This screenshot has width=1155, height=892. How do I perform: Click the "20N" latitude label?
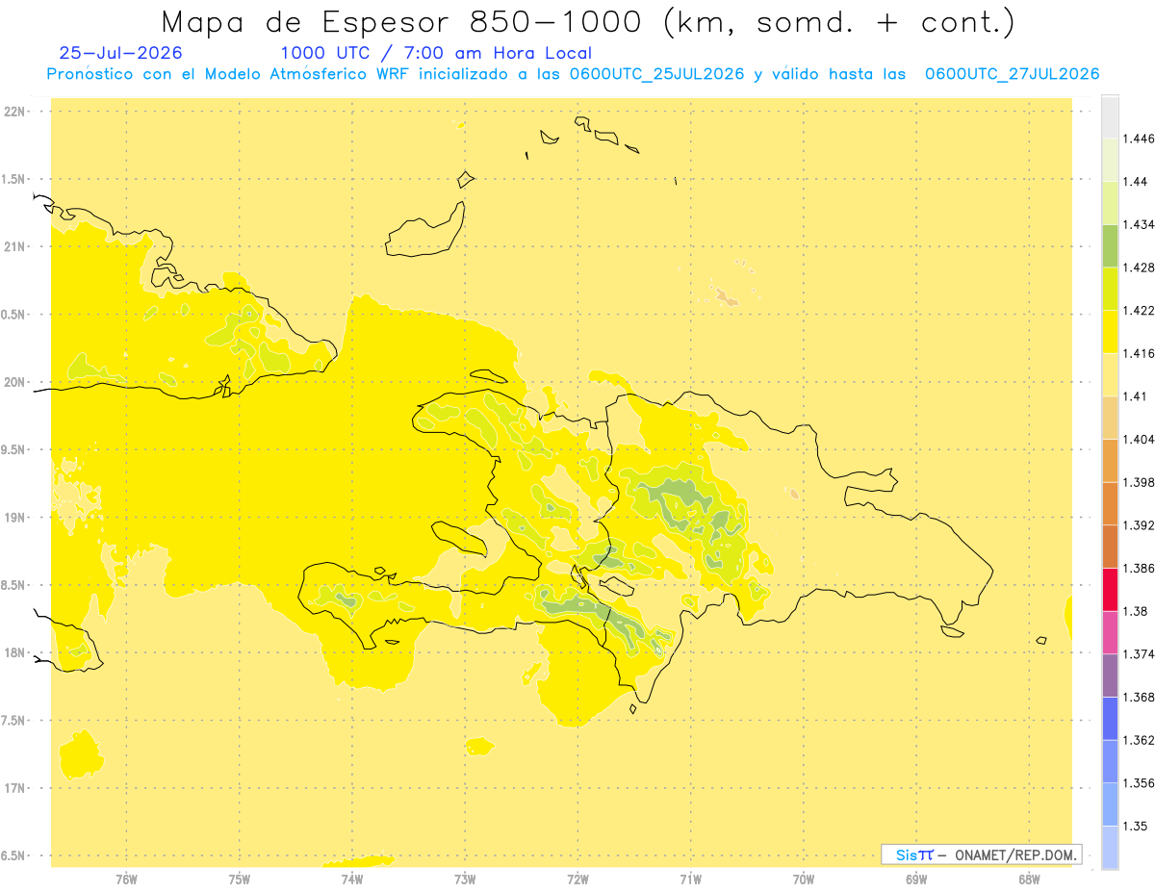pyautogui.click(x=13, y=382)
